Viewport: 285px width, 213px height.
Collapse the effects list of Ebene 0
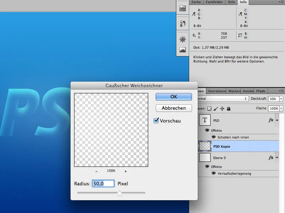pyautogui.click(x=277, y=157)
